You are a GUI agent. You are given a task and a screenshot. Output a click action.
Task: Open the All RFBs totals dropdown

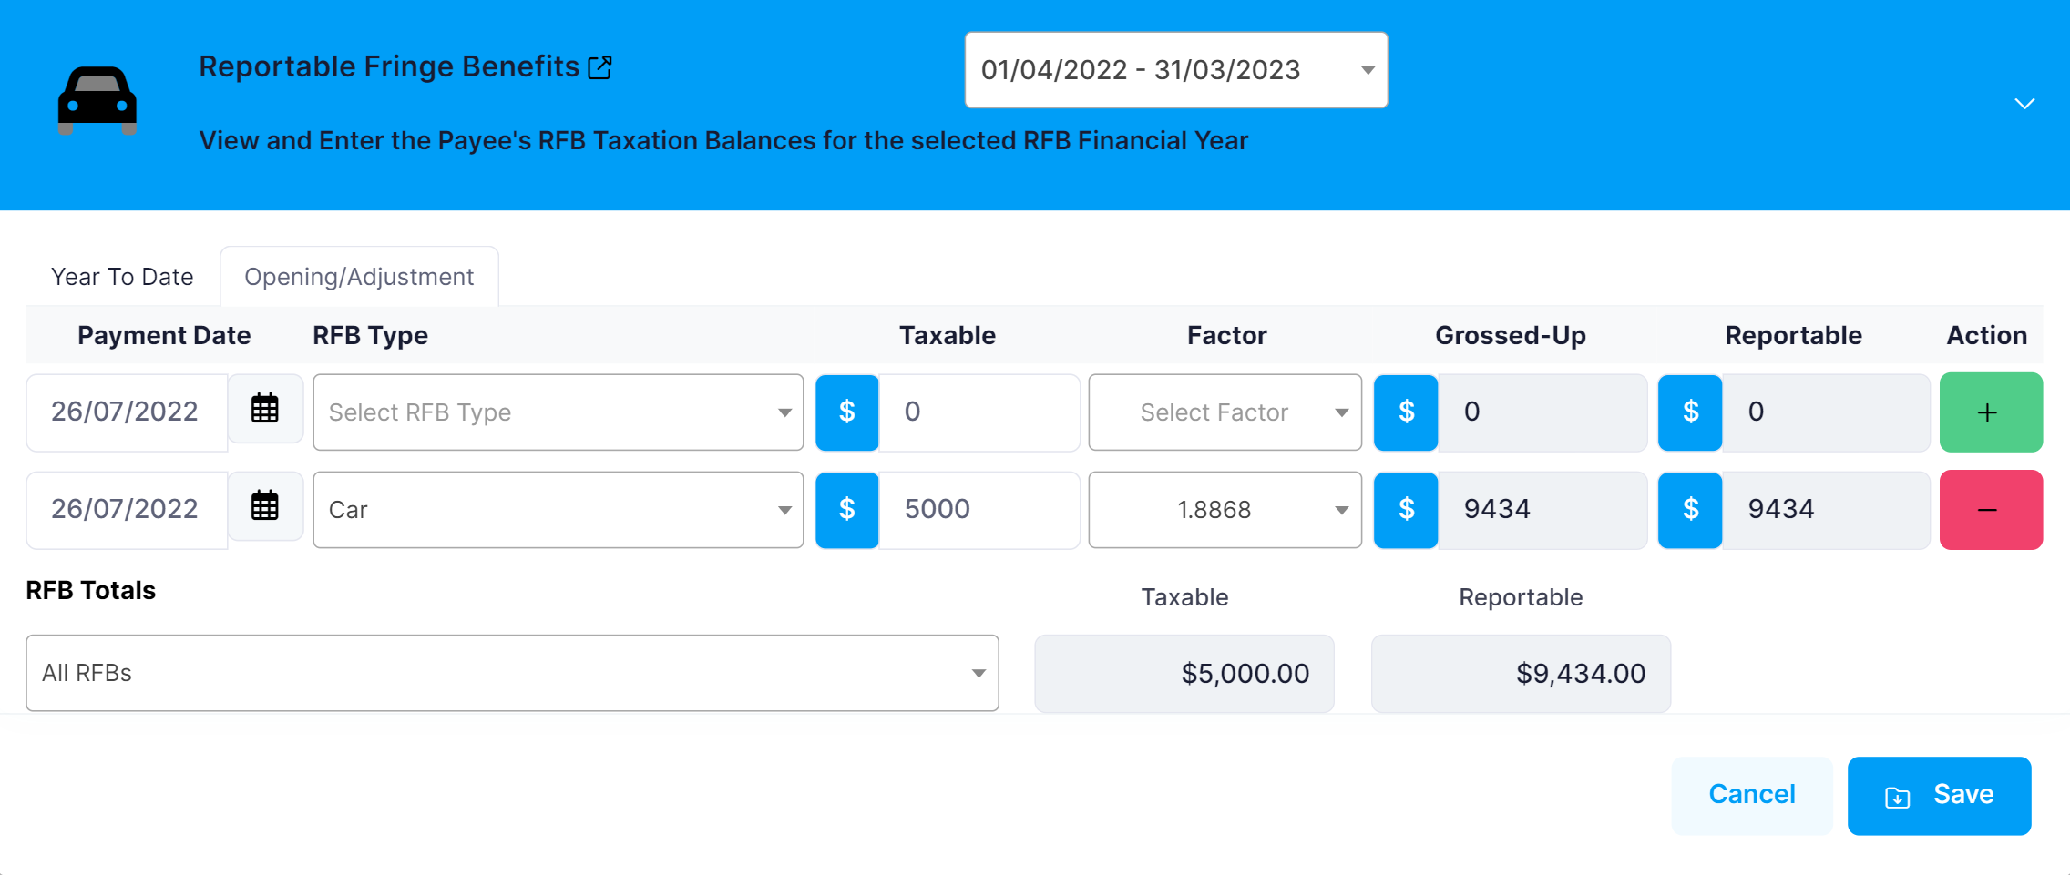[x=513, y=673]
